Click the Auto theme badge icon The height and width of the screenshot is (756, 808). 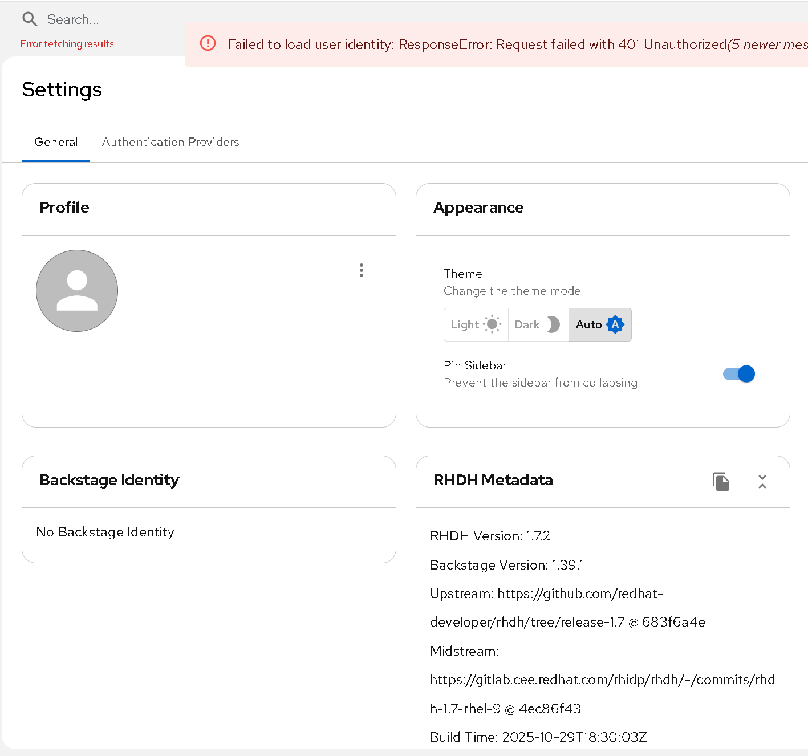(x=615, y=324)
